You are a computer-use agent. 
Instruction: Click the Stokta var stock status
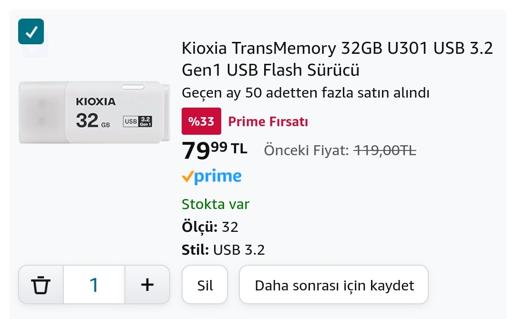216,204
